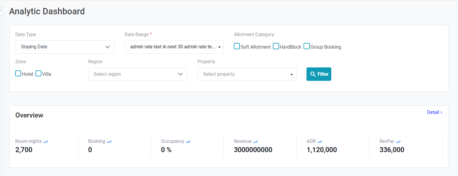Click the magnifier icon in Filter button
This screenshot has width=458, height=176.
pyautogui.click(x=313, y=74)
